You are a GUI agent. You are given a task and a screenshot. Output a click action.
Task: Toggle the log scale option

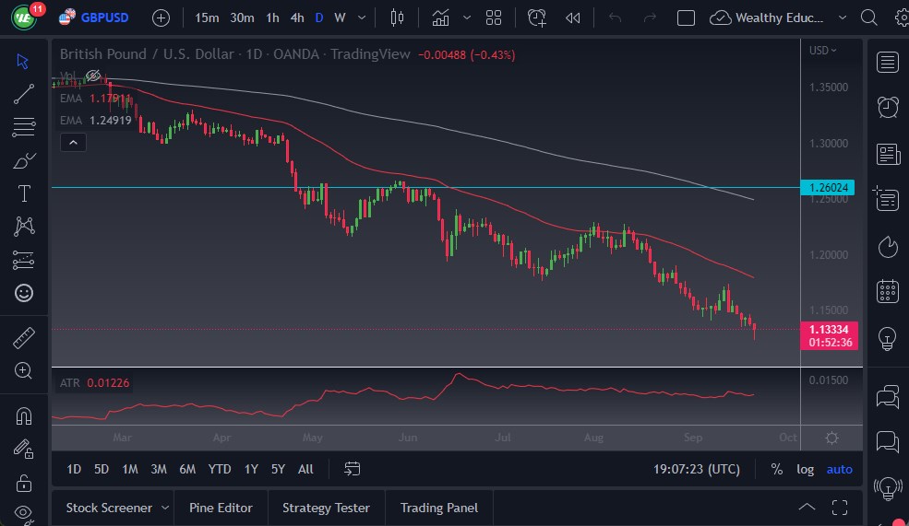(x=806, y=469)
